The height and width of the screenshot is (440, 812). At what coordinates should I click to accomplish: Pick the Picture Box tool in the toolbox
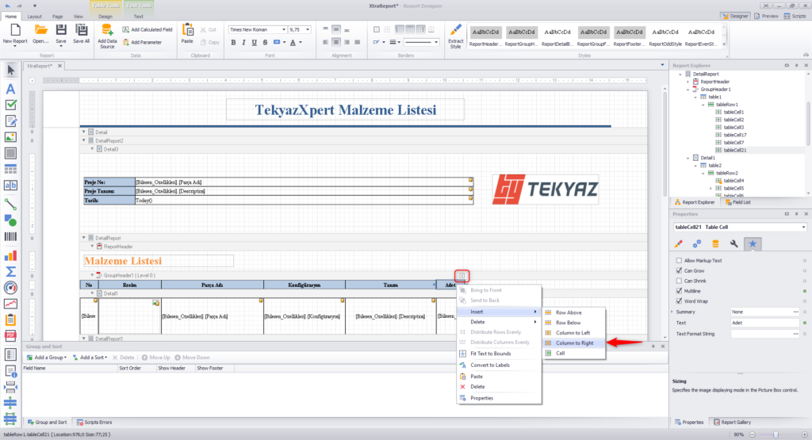click(11, 137)
